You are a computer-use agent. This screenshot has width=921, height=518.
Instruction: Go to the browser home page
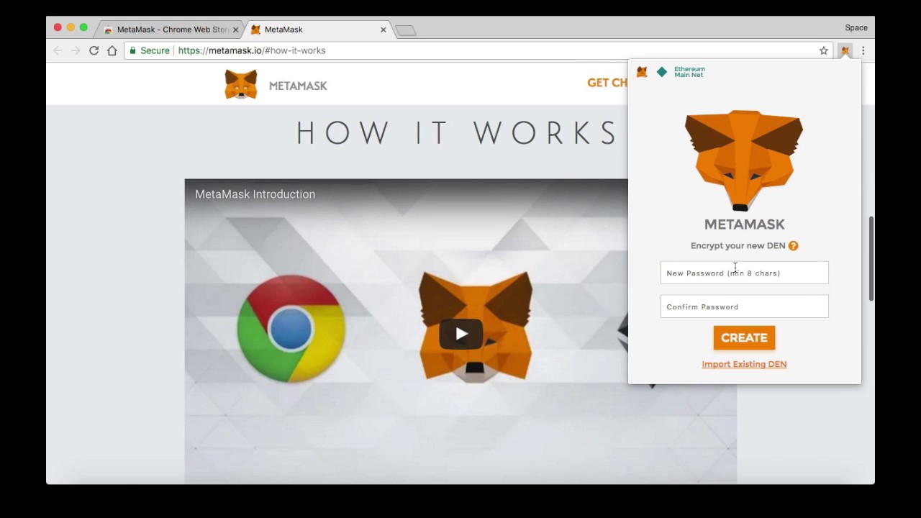[112, 50]
